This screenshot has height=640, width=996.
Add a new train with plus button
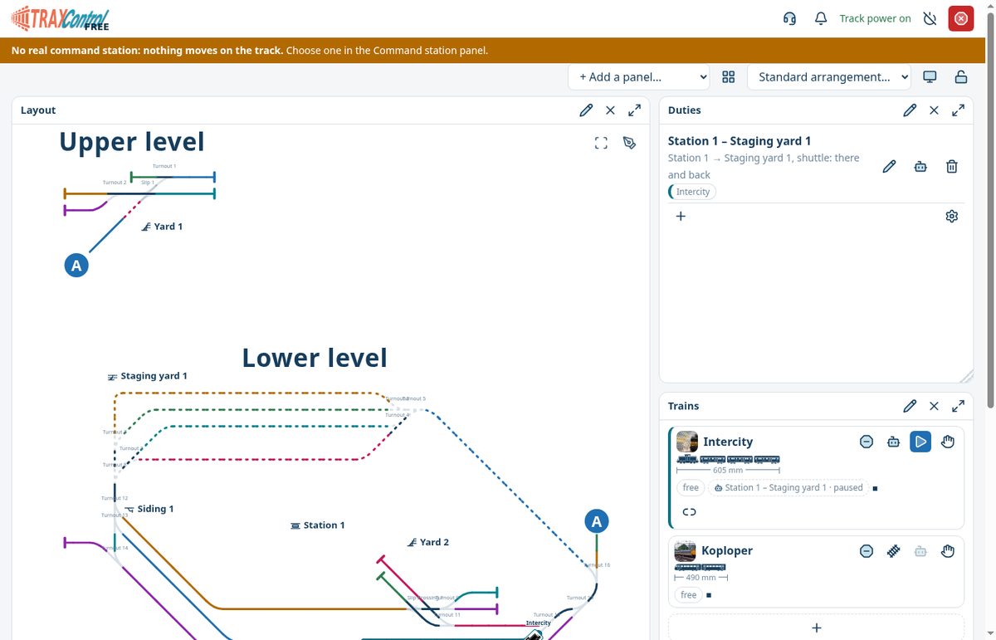[x=816, y=628]
